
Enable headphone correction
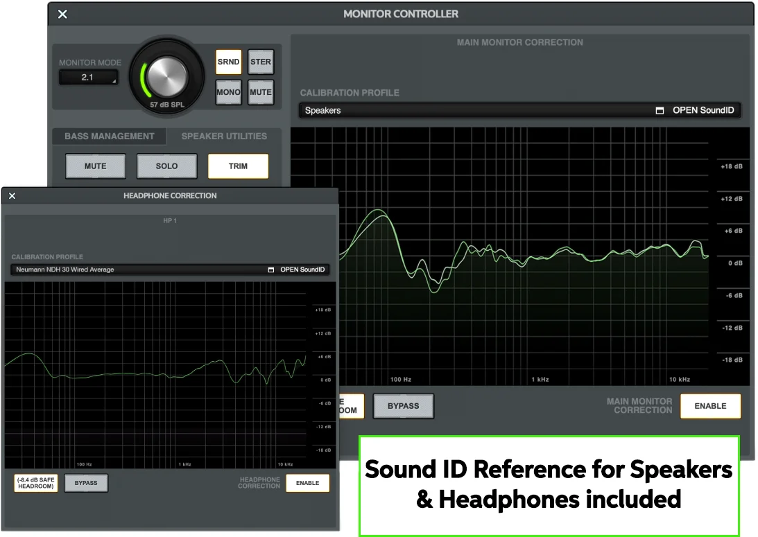click(x=308, y=483)
